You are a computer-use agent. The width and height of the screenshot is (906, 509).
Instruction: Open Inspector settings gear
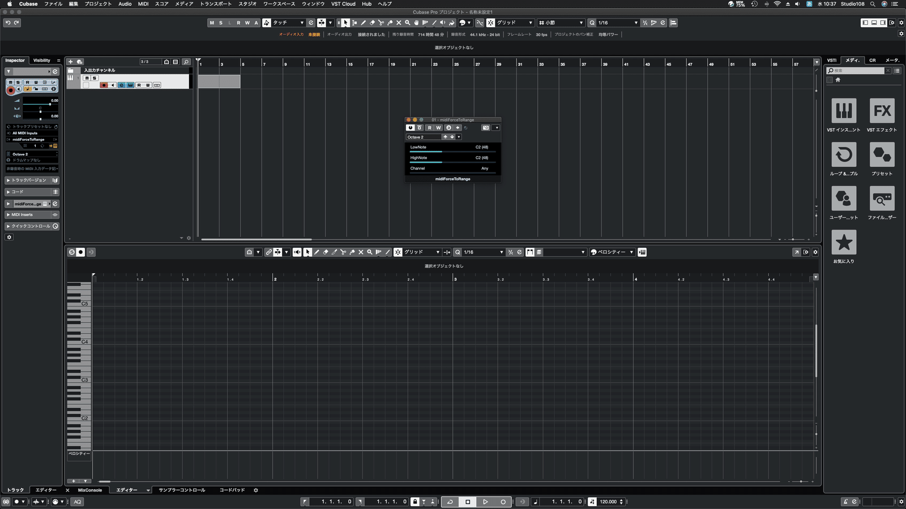click(9, 238)
